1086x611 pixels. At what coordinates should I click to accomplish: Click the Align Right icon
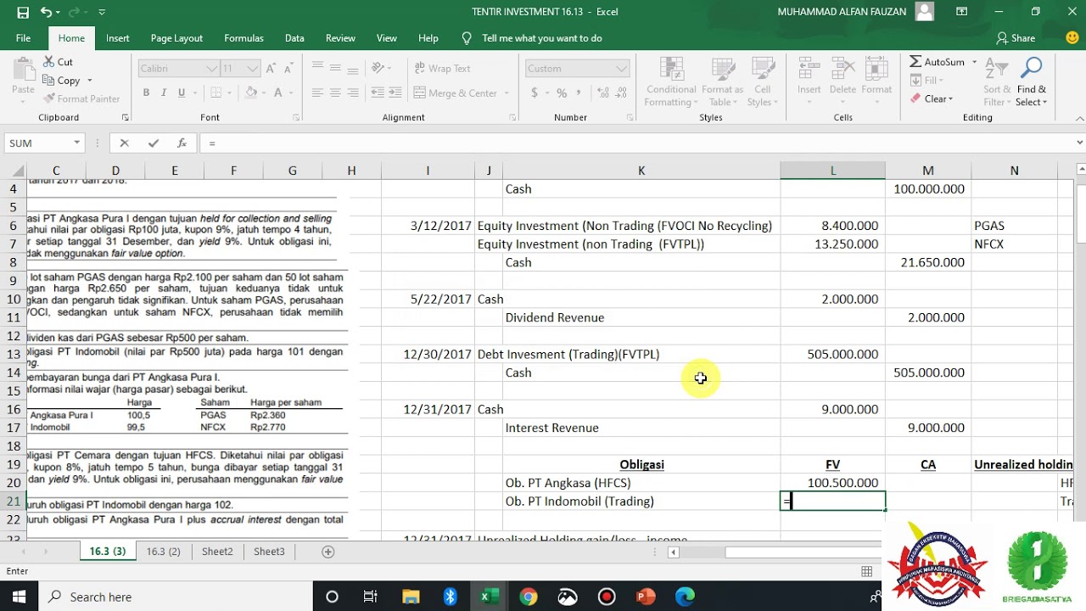tap(353, 93)
